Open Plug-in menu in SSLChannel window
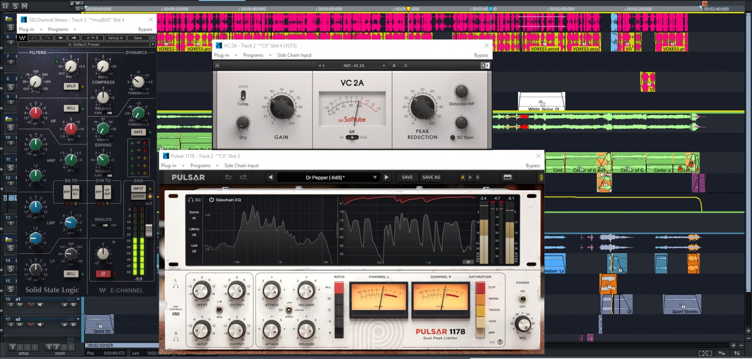Viewport: 752px width, 359px height. 26,29
